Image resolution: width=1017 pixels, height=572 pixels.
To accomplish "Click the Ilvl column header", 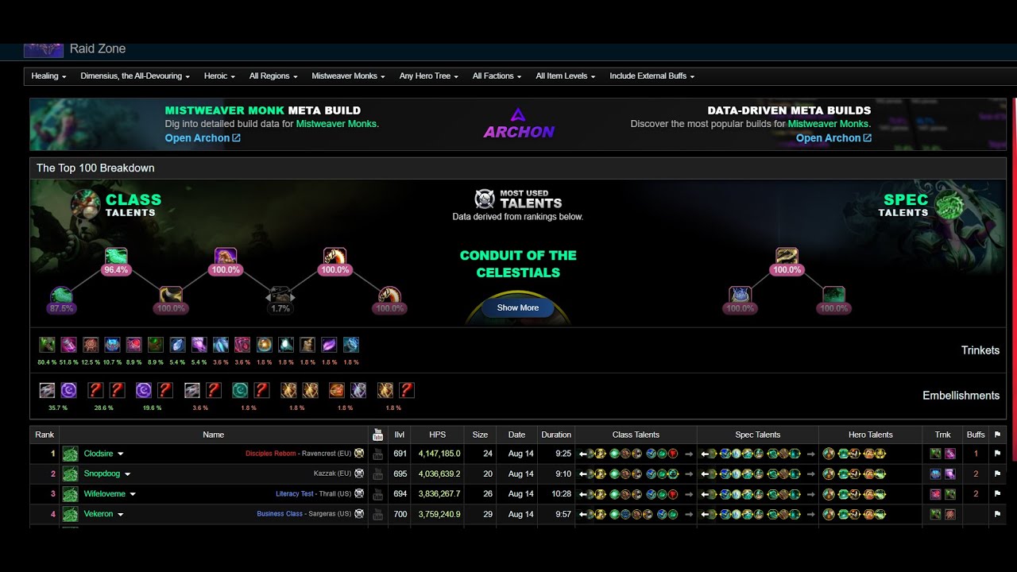I will pos(400,435).
